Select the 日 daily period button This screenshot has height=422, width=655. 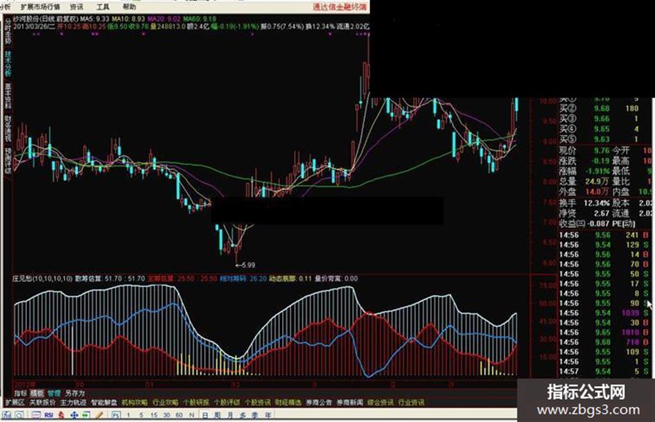(x=204, y=415)
